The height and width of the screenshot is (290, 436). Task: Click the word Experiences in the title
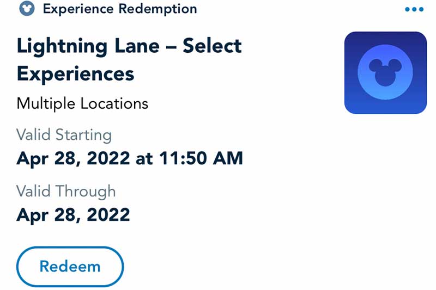pos(75,74)
